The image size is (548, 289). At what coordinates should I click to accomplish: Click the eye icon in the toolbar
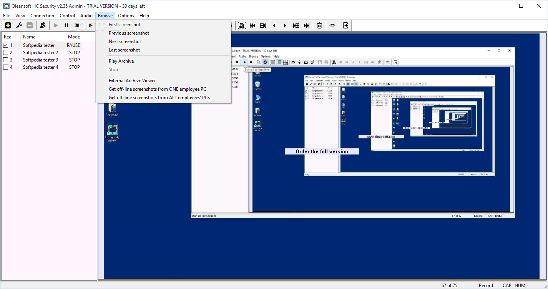(332, 25)
